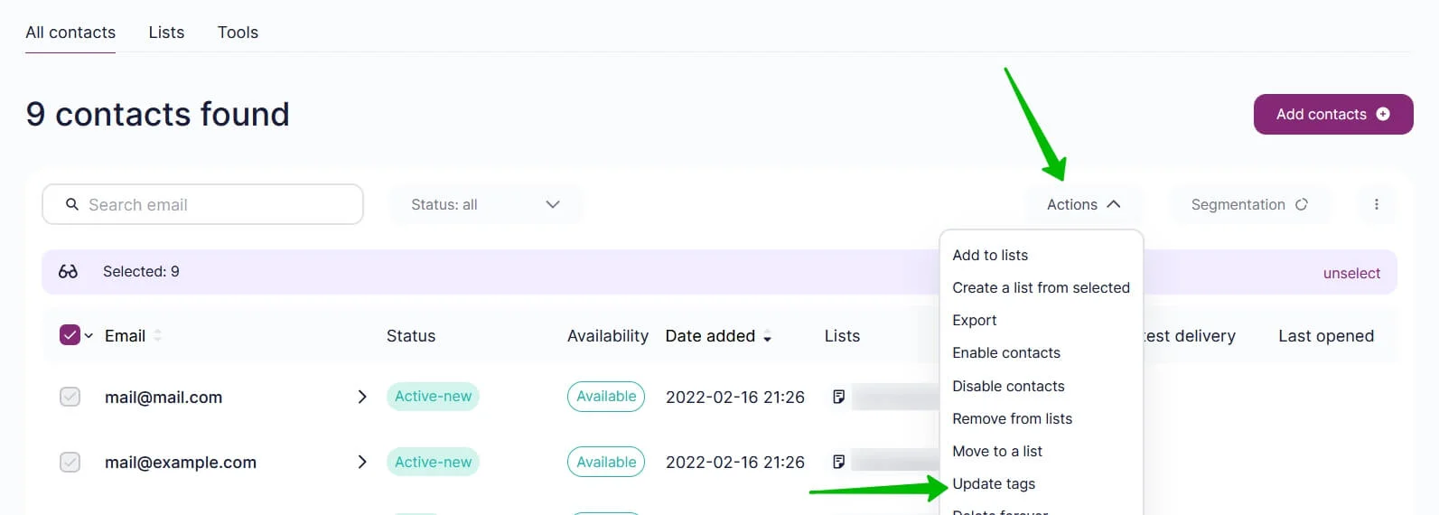
Task: Click the Active-new badge for mail@mail.com
Action: click(433, 396)
